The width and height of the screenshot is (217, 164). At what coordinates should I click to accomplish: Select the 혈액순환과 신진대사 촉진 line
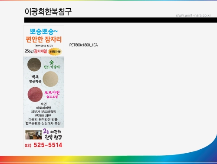(43, 123)
